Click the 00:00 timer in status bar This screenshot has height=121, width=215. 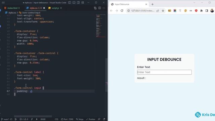43,119
